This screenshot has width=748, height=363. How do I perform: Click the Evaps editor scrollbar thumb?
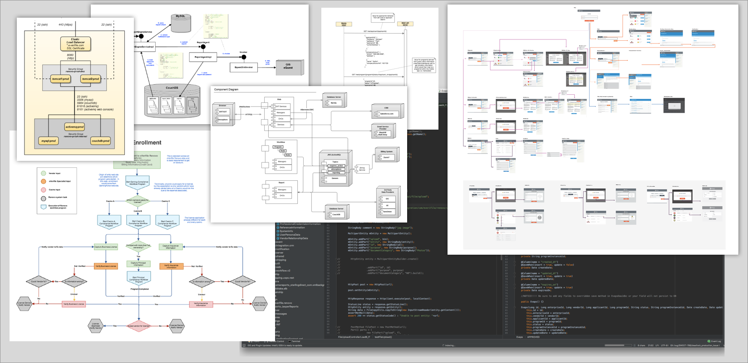click(x=501, y=257)
